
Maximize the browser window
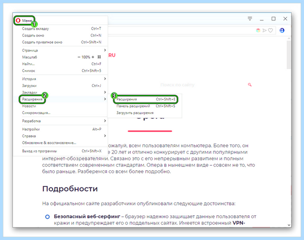tap(274, 19)
